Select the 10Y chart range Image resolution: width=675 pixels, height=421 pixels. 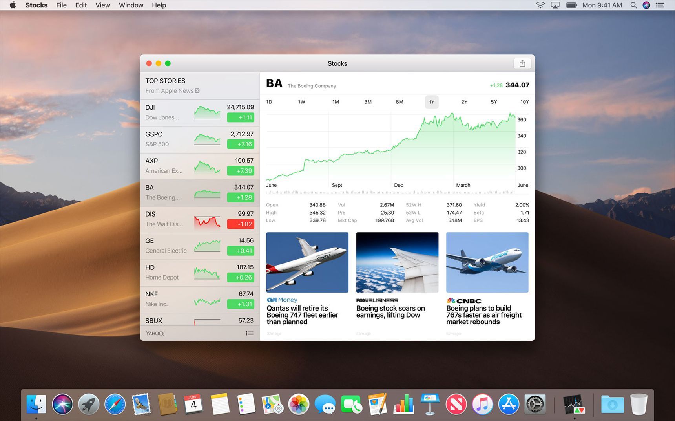[525, 102]
